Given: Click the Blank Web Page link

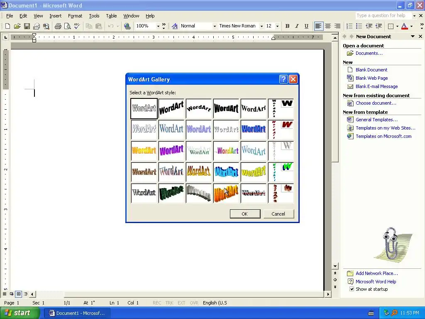Looking at the screenshot, I should click(371, 78).
